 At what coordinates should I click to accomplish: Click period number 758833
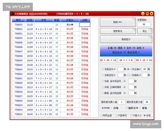[x=19, y=114]
